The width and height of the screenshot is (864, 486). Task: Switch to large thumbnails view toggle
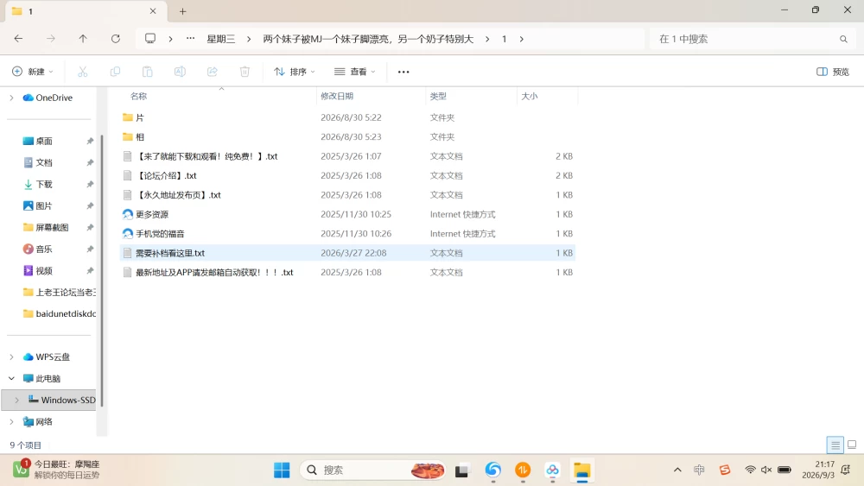point(852,445)
